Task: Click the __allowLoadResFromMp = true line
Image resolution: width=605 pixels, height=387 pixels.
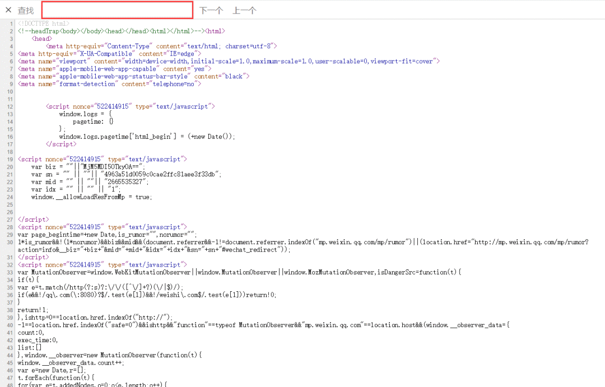Action: [x=91, y=197]
